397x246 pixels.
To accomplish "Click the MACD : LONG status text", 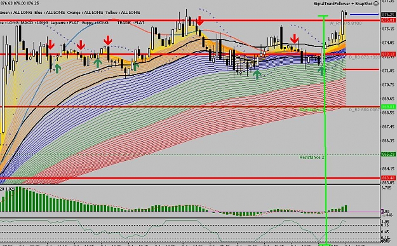I will [34, 22].
